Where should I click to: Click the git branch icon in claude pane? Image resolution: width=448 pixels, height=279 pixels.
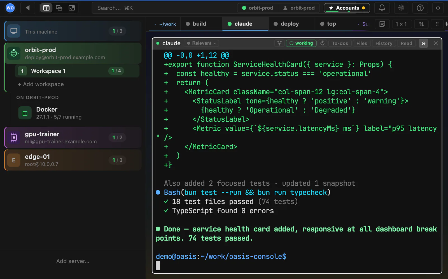279,43
